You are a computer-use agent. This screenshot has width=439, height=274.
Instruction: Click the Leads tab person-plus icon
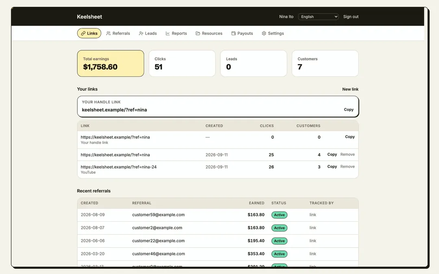141,33
